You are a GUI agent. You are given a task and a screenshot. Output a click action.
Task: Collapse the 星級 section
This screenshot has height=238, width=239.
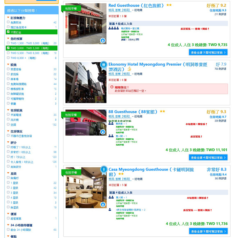pos(8,173)
